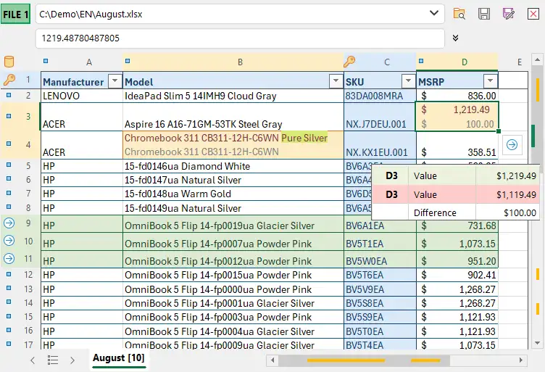The height and width of the screenshot is (372, 545).
Task: Open the Manufacturer filter dropdown
Action: click(x=115, y=81)
